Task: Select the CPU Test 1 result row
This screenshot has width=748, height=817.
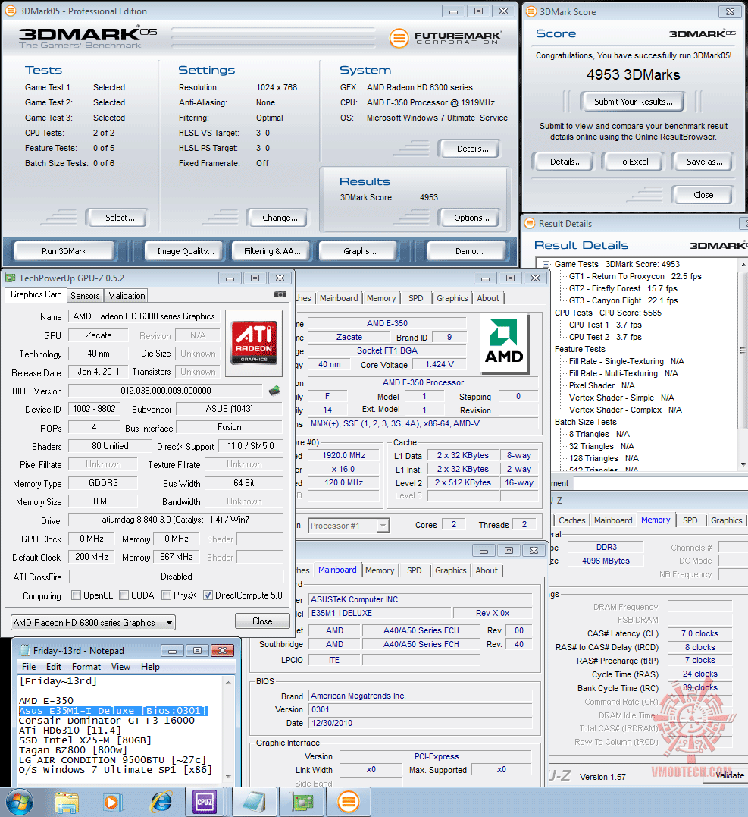Action: click(605, 325)
